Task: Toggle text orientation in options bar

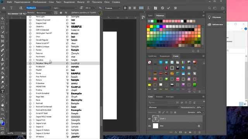Action: tap(21, 8)
